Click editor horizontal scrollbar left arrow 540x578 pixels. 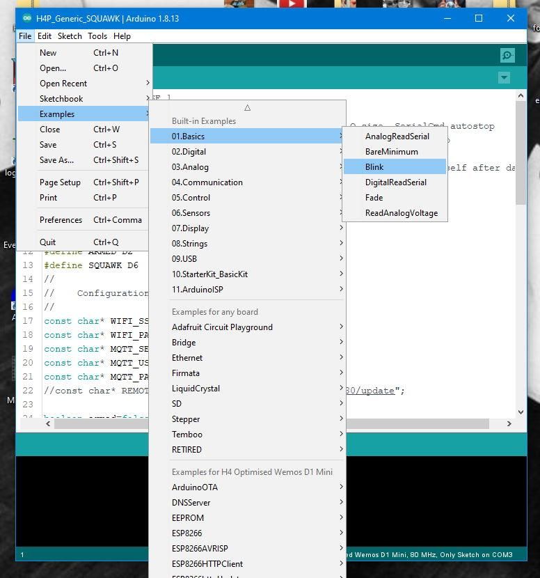pos(48,424)
